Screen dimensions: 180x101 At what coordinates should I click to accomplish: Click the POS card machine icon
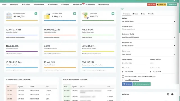tap(47, 16)
